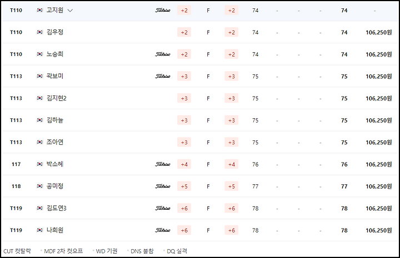
Task: Open player 김지현2's profile link
Action: 56,98
